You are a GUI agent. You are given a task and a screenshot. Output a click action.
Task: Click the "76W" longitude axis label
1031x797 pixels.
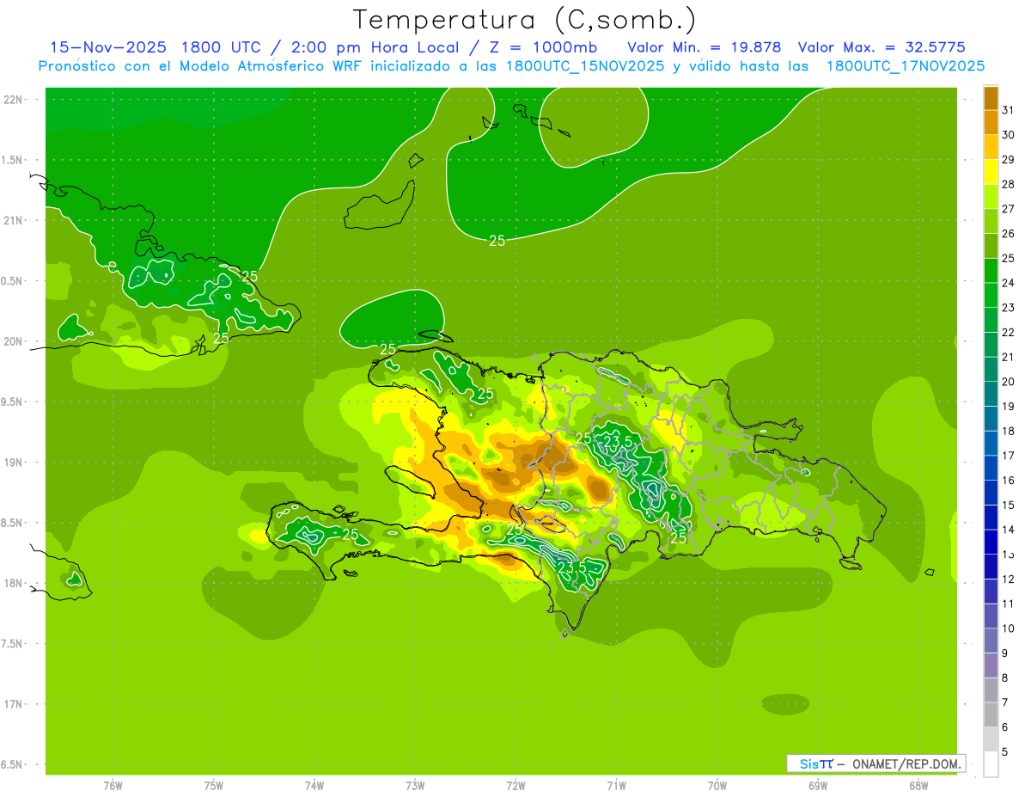(113, 786)
